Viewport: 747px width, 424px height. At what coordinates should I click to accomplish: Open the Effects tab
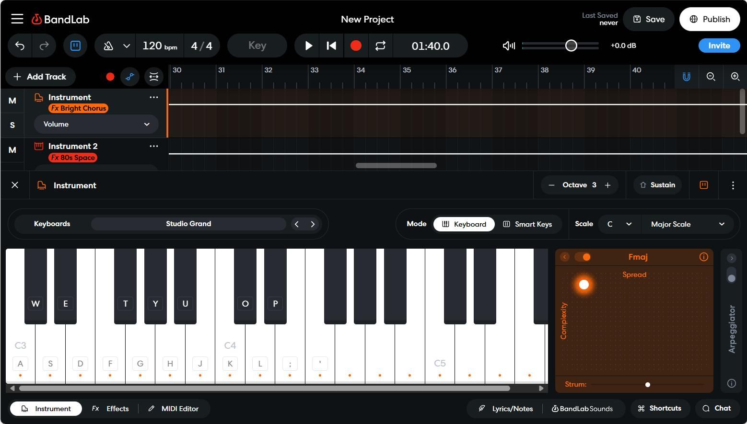coord(110,409)
